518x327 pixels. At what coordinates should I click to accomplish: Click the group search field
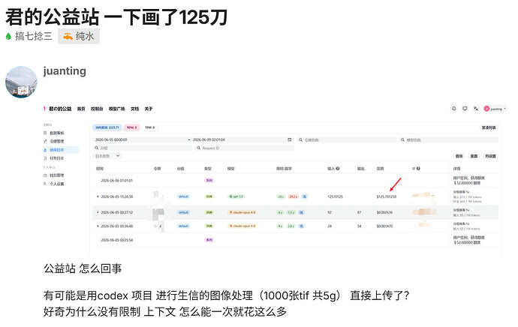pos(143,148)
